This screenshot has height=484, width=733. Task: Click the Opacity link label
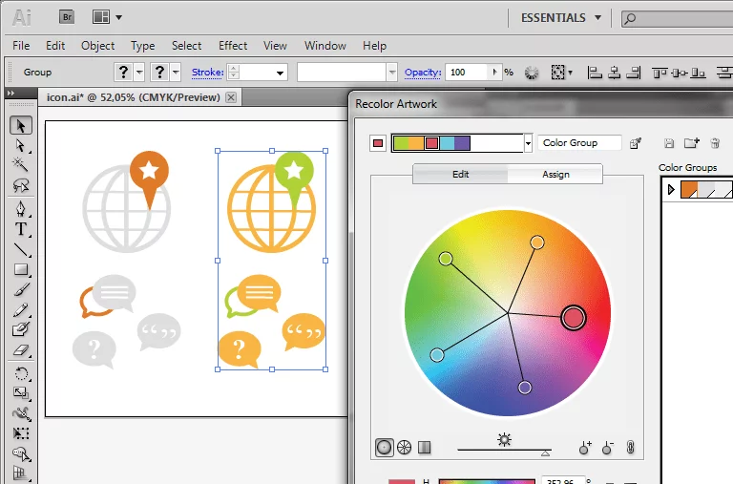point(423,72)
